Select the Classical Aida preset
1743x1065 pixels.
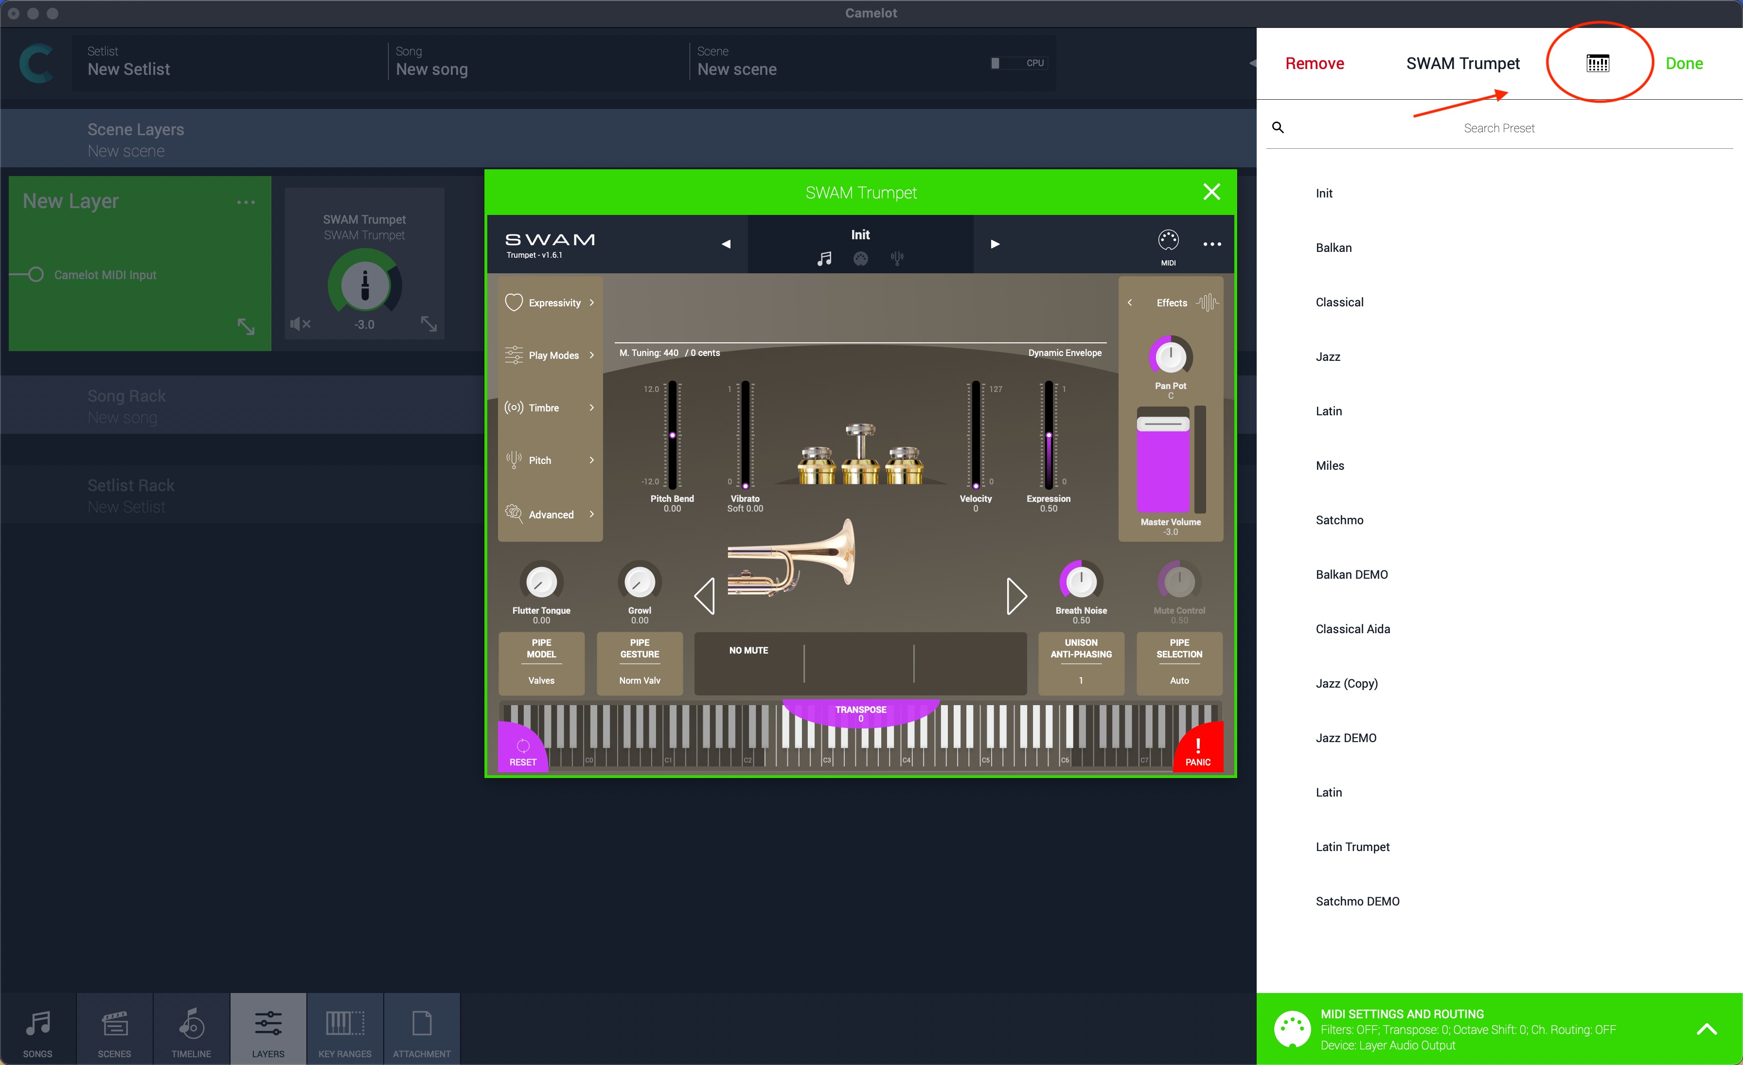pyautogui.click(x=1352, y=629)
